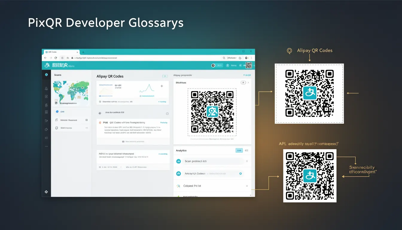
Task: Open the bell notifications icon in sidebar
Action: click(x=46, y=89)
